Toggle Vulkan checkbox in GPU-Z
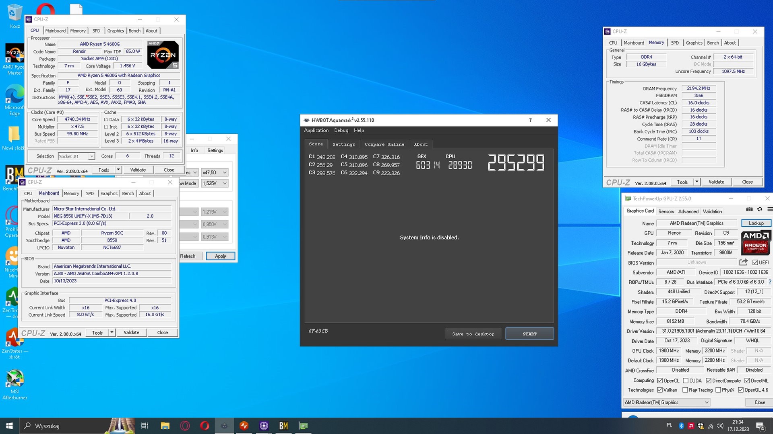Screen dimensions: 773x434 (x=660, y=390)
